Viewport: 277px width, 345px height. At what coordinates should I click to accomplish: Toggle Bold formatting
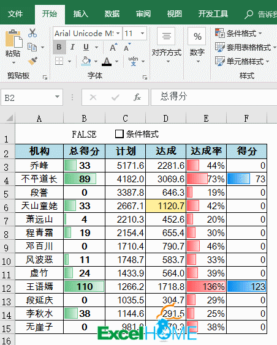pos(59,47)
